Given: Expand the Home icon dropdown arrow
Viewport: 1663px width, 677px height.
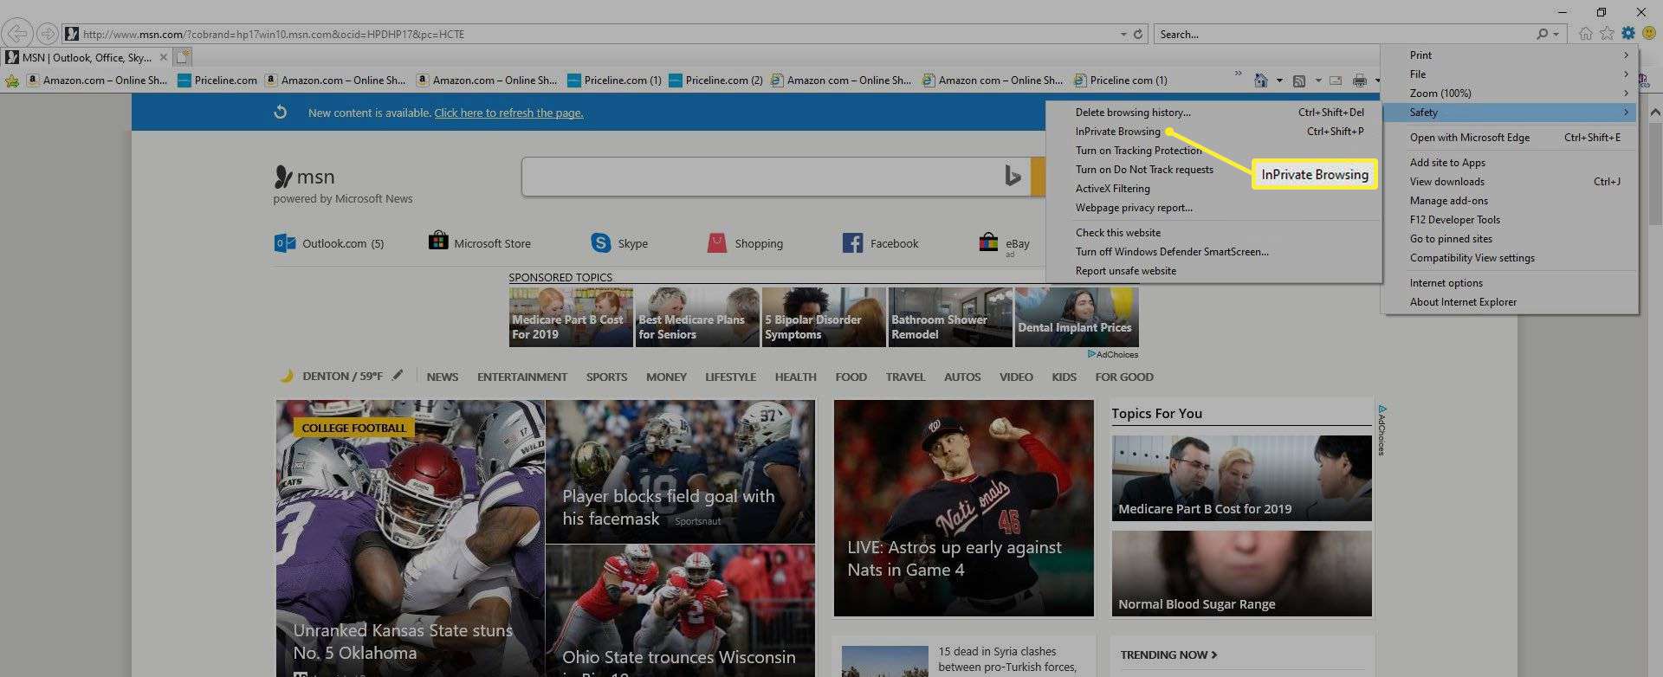Looking at the screenshot, I should (x=1279, y=81).
